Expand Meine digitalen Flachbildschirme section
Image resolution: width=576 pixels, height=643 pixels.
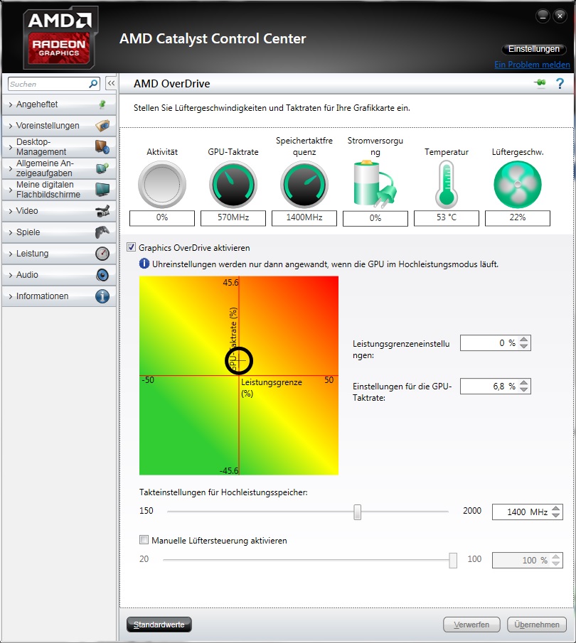pyautogui.click(x=59, y=190)
